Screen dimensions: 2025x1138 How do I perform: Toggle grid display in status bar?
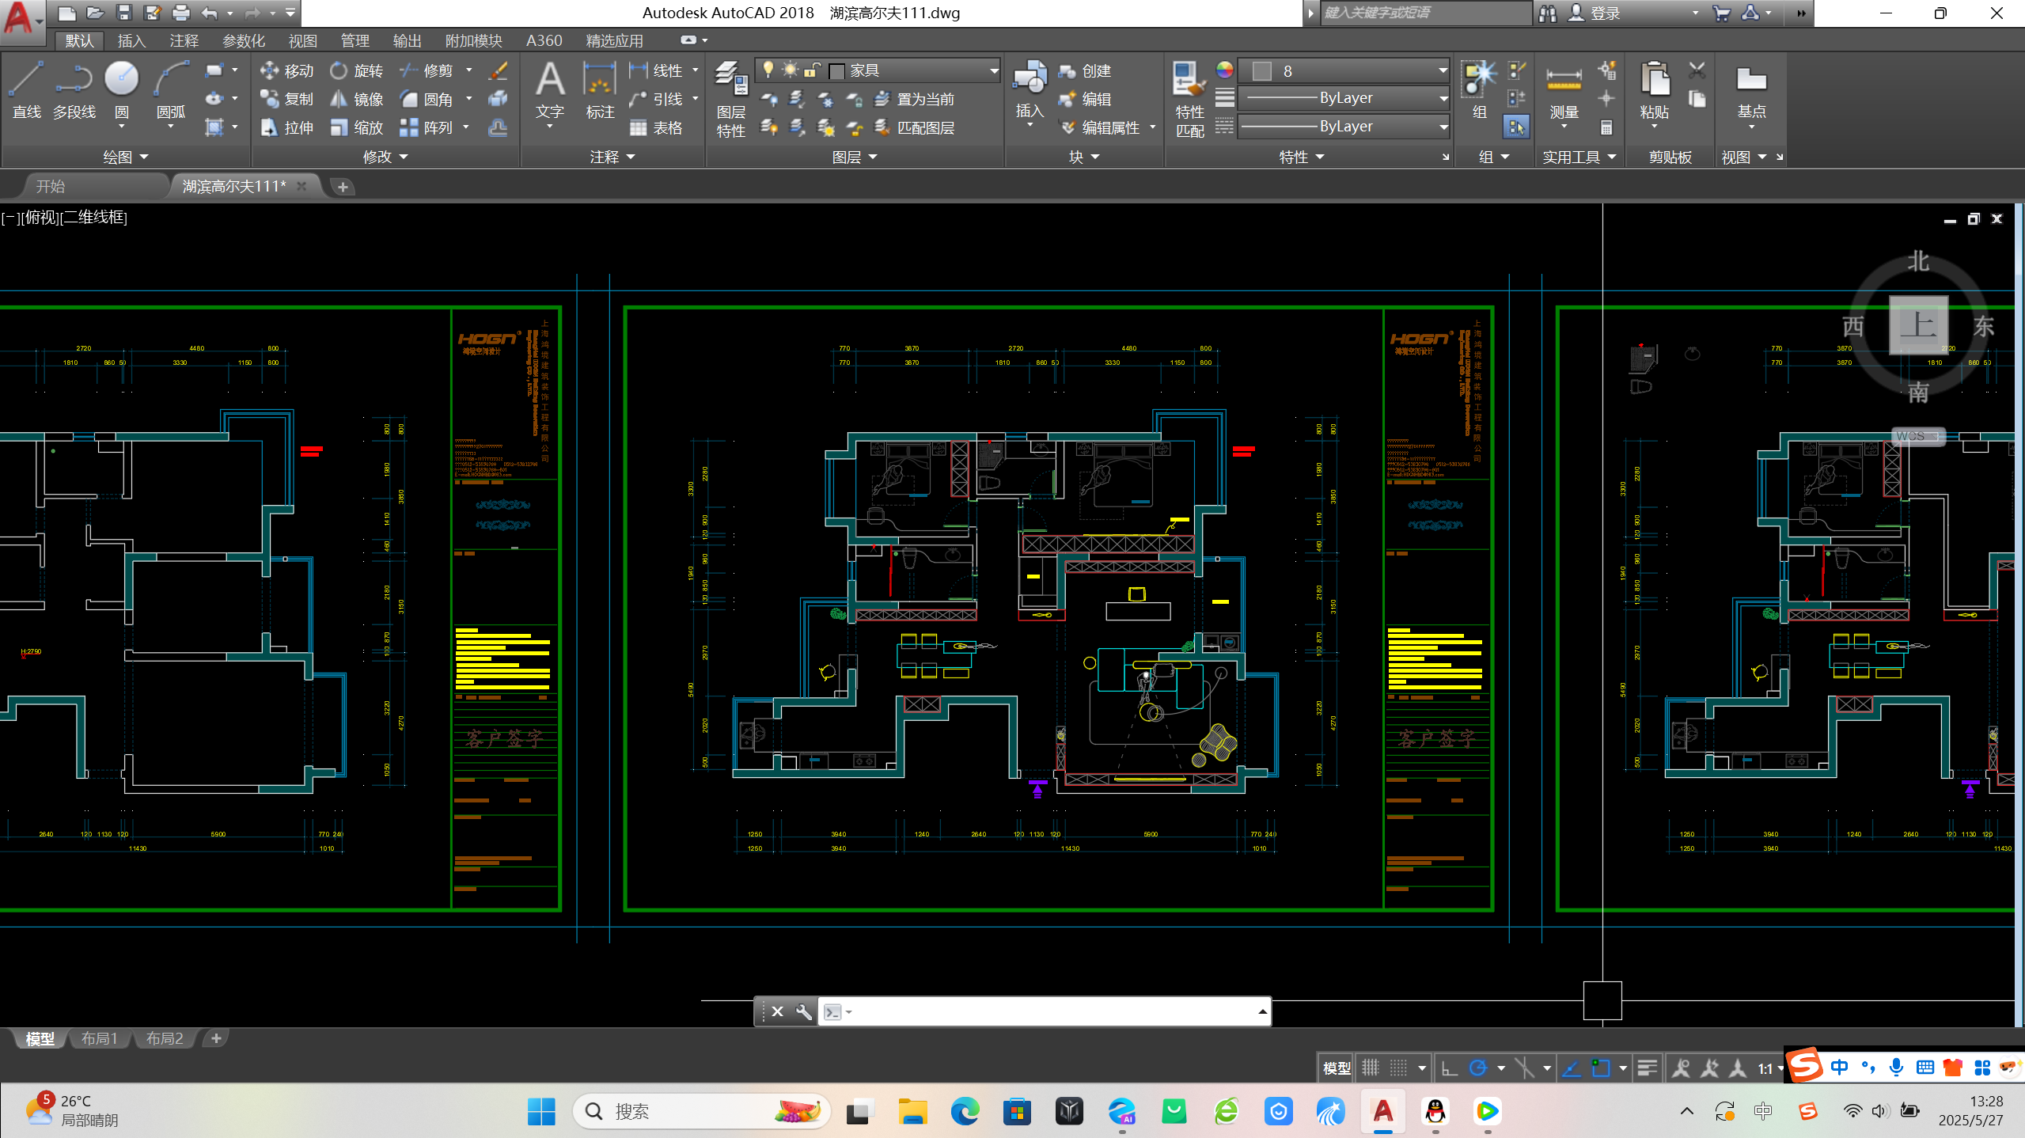click(1371, 1068)
